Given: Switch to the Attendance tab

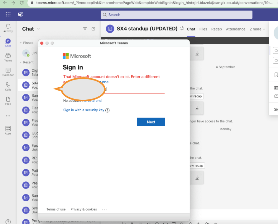Looking at the screenshot, I should [x=236, y=29].
